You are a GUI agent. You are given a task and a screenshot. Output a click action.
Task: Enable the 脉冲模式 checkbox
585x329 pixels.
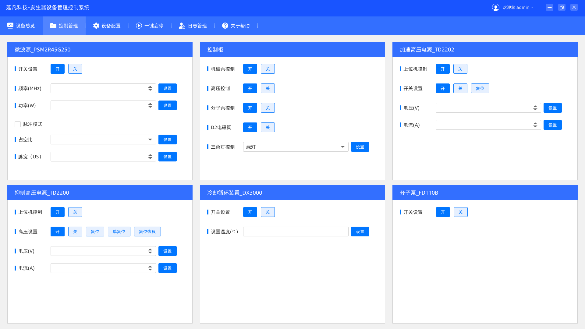[18, 124]
